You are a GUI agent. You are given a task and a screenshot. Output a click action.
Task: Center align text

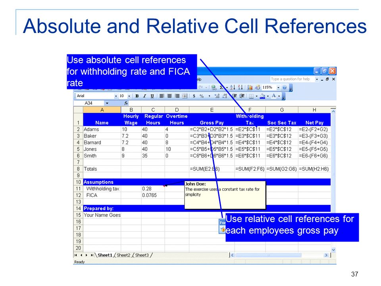coord(169,96)
